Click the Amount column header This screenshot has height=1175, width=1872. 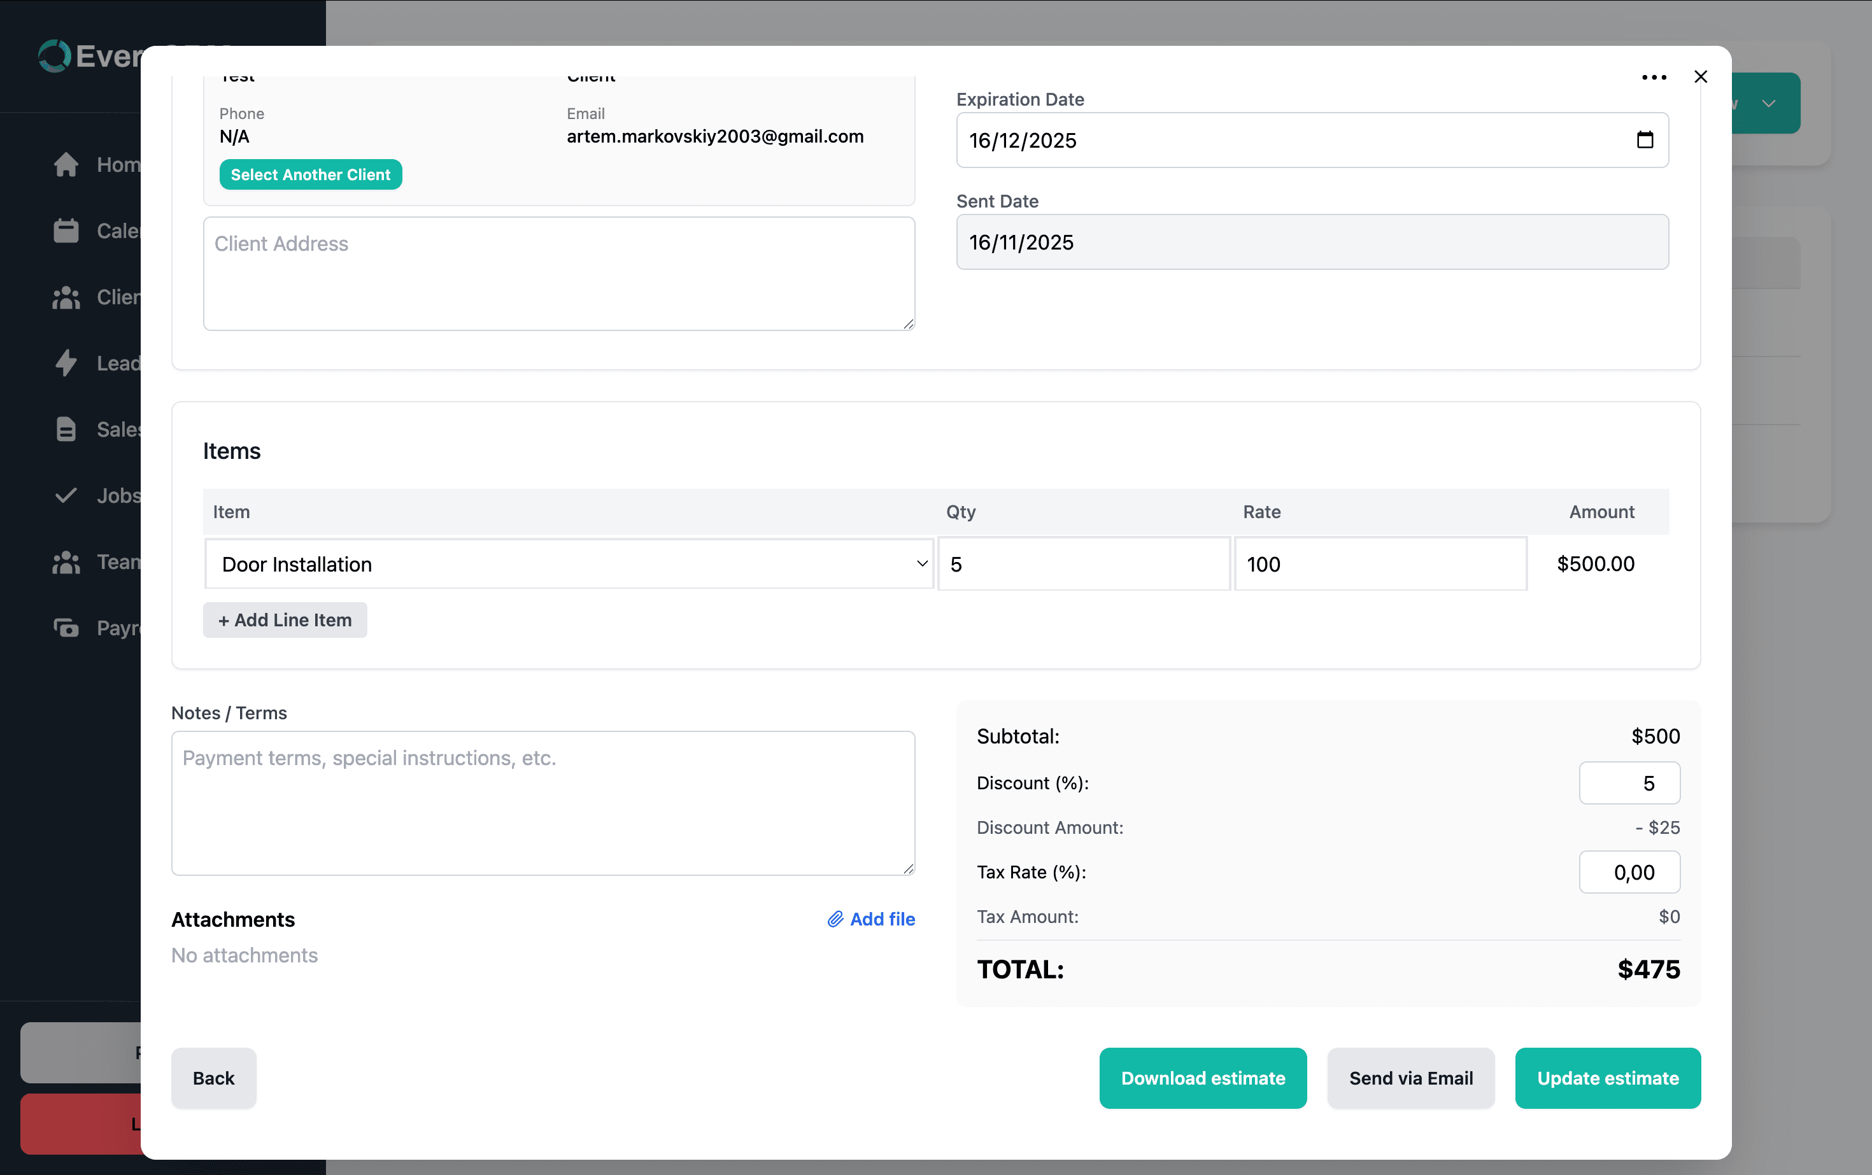[1601, 512]
